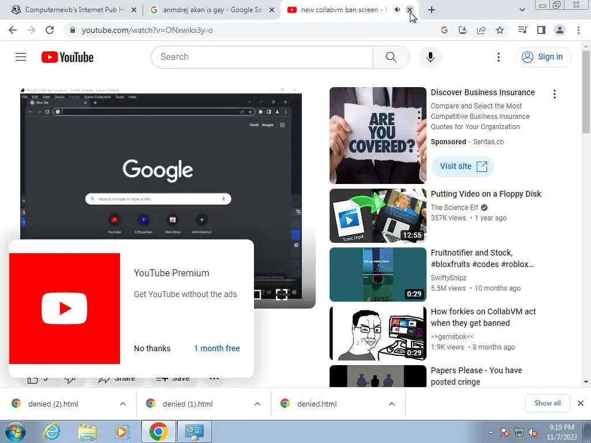The image size is (591, 443).
Task: Open Windows Start menu
Action: [15, 431]
